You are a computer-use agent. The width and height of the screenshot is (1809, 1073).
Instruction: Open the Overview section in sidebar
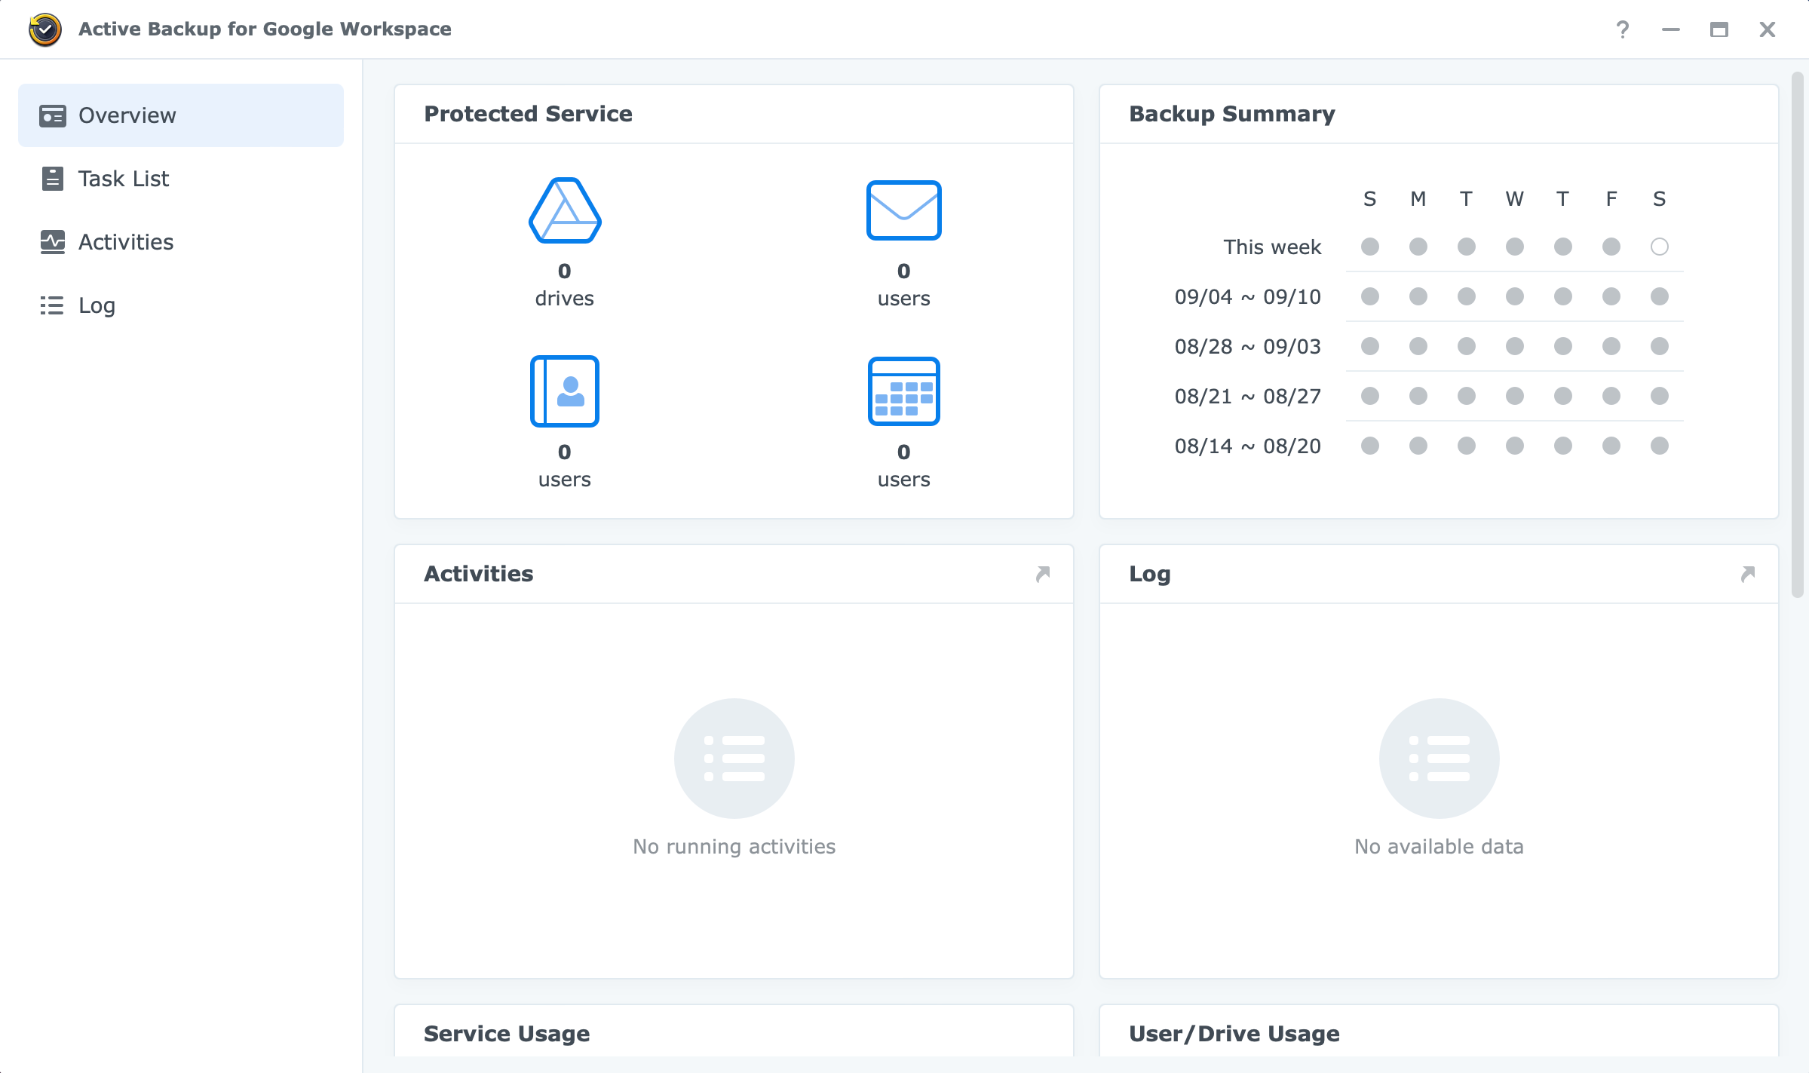coord(181,115)
